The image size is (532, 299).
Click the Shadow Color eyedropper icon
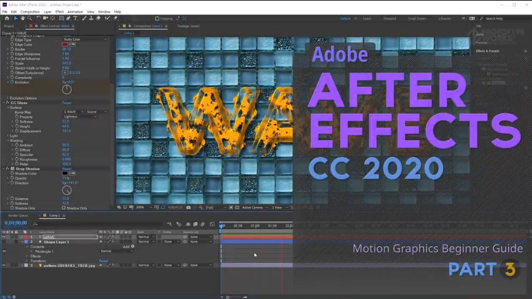(72, 174)
